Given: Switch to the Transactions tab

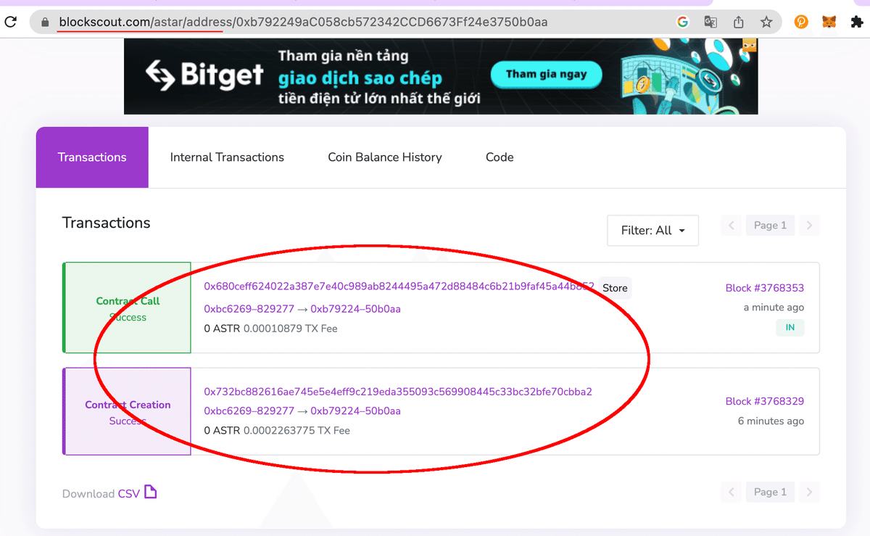Looking at the screenshot, I should pyautogui.click(x=92, y=157).
